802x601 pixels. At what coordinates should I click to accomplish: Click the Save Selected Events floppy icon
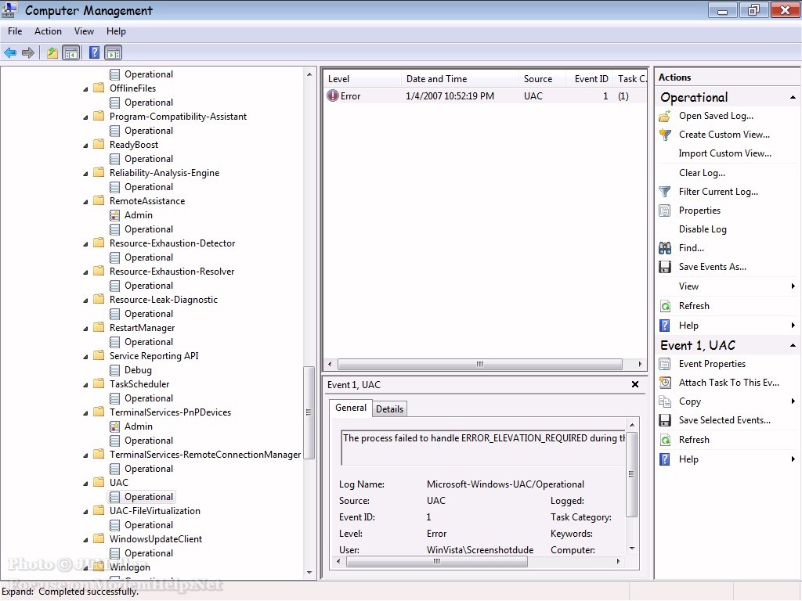pyautogui.click(x=665, y=420)
